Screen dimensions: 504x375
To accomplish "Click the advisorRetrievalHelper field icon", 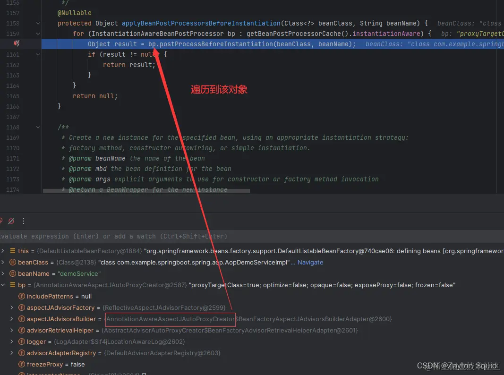I will pos(22,330).
